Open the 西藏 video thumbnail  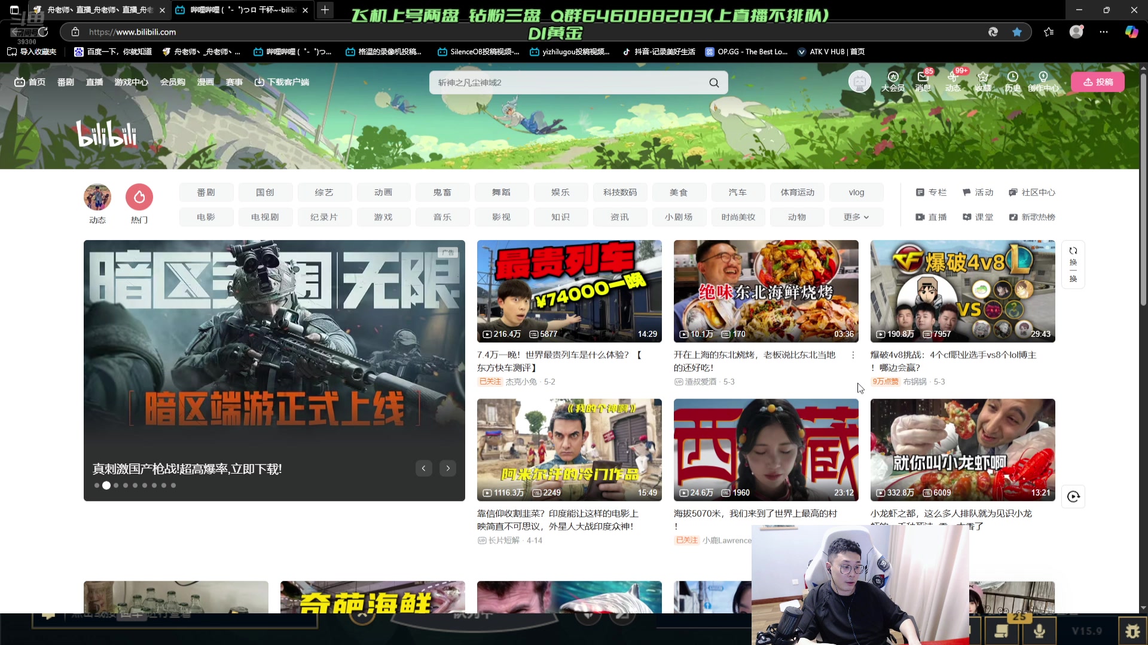[x=766, y=450]
